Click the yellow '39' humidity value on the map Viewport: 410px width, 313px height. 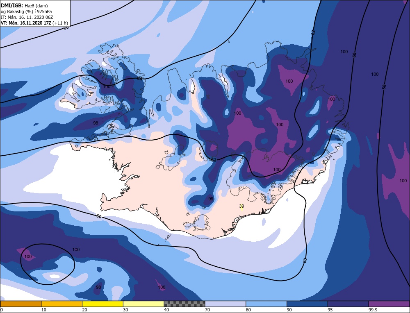pos(241,206)
